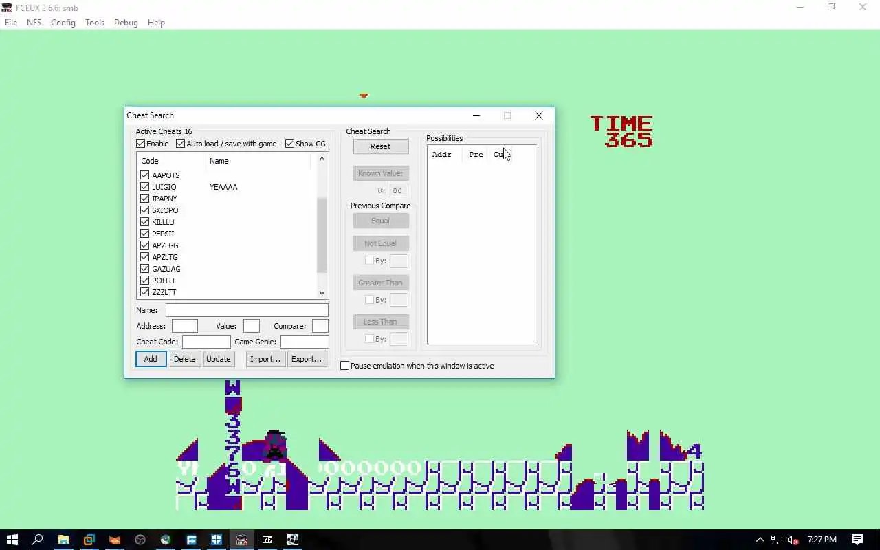The image size is (880, 550).
Task: Click the Not Equal button
Action: click(x=380, y=243)
